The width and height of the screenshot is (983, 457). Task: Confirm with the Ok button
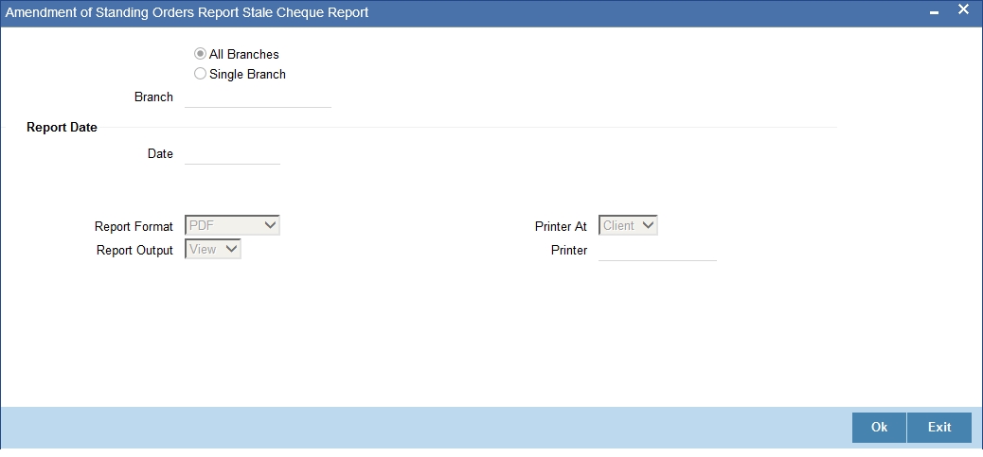coord(879,428)
